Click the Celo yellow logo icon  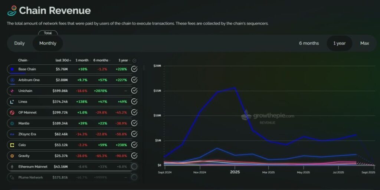pos(12,145)
